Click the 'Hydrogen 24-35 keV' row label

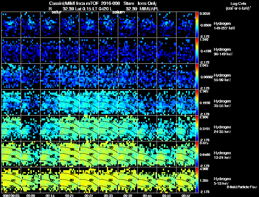pyautogui.click(x=222, y=129)
